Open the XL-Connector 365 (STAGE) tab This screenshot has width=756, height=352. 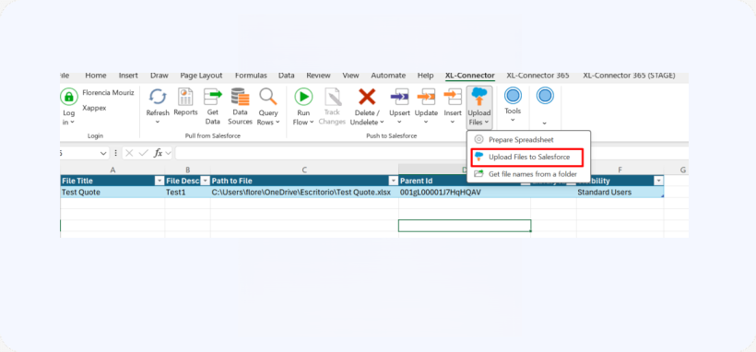pyautogui.click(x=629, y=76)
